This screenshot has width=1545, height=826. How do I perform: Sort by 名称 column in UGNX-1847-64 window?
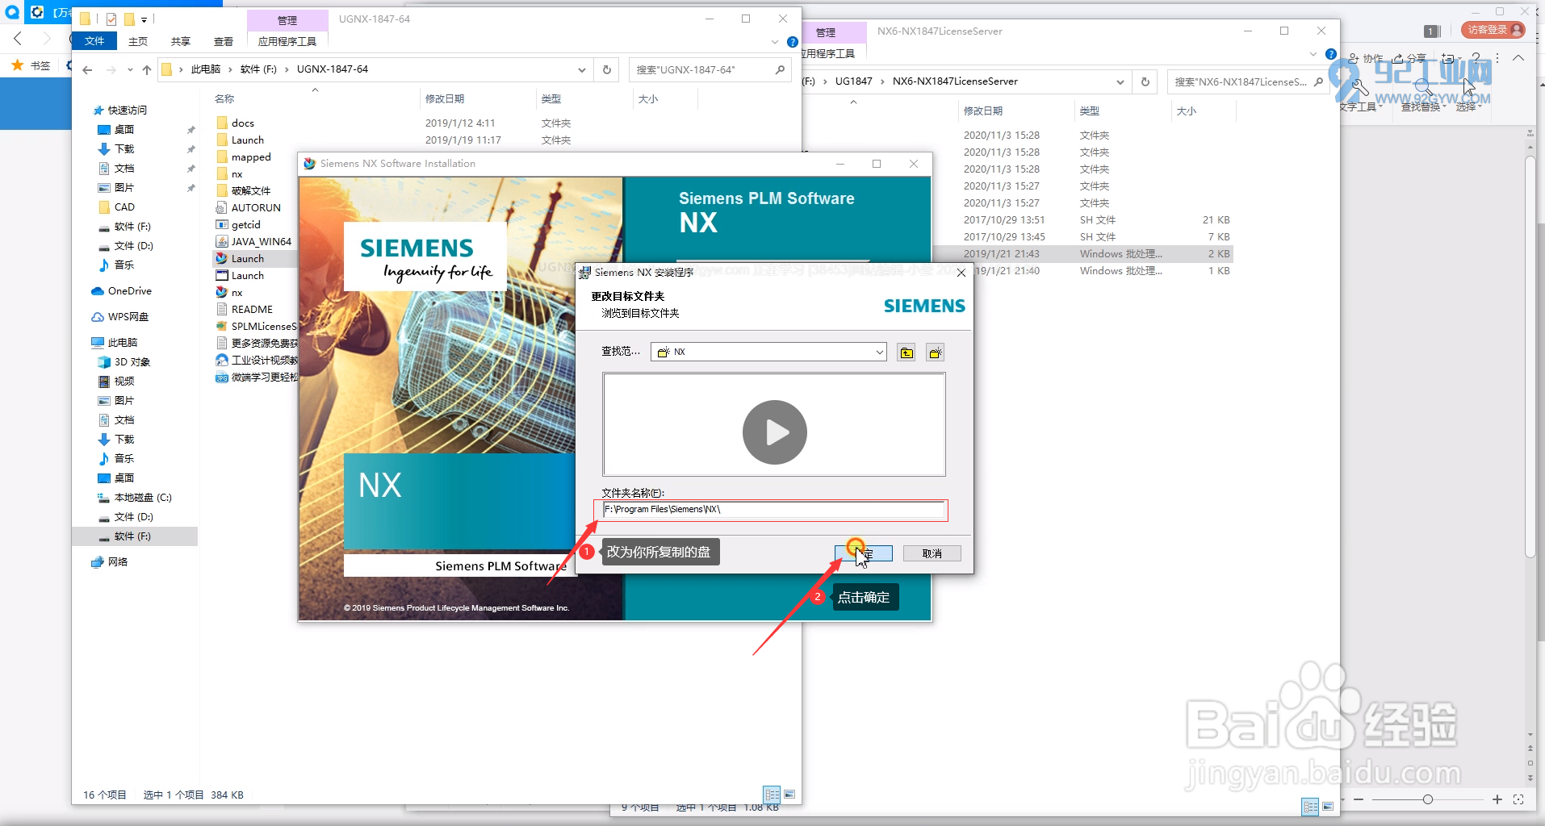coord(224,99)
